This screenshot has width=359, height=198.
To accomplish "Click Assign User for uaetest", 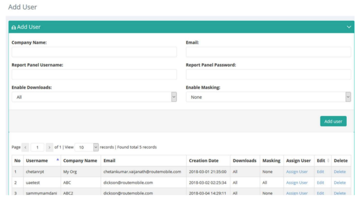I will (x=297, y=183).
